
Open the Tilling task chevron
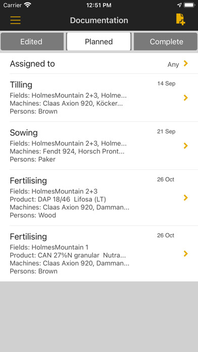(x=185, y=98)
